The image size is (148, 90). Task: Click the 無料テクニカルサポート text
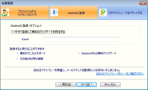tap(33, 53)
